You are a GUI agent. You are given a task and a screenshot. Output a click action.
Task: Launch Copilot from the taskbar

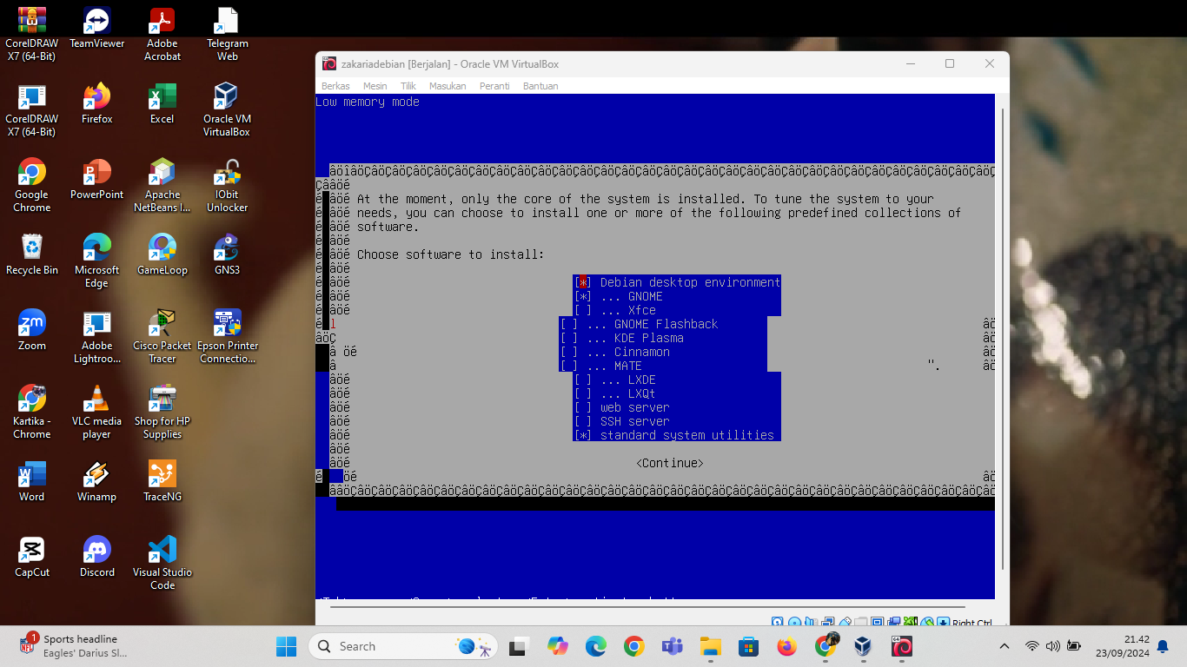pos(557,646)
